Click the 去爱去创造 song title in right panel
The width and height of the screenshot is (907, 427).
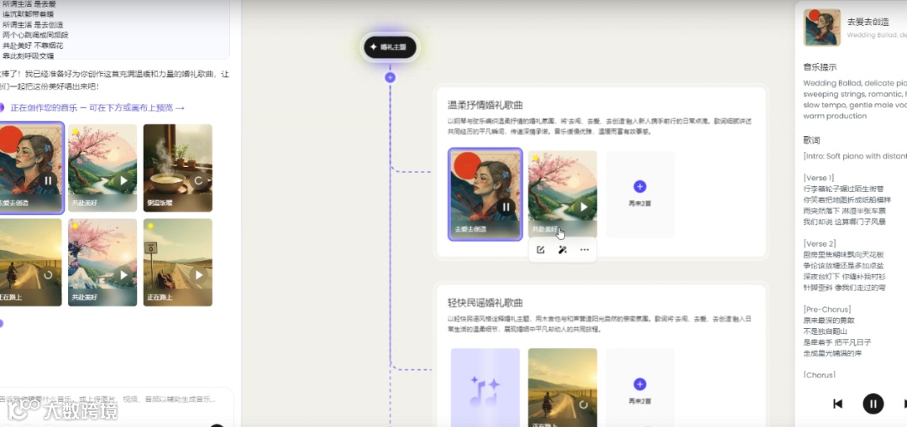click(868, 22)
